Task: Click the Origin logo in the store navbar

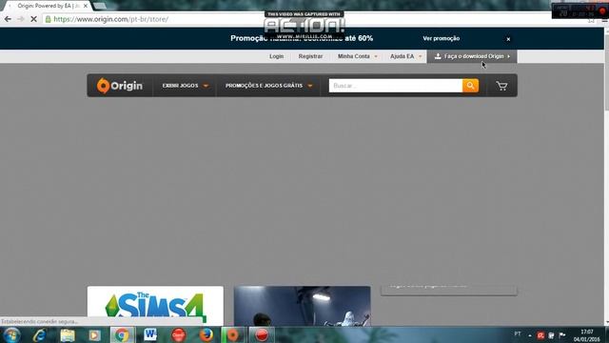Action: pyautogui.click(x=120, y=86)
